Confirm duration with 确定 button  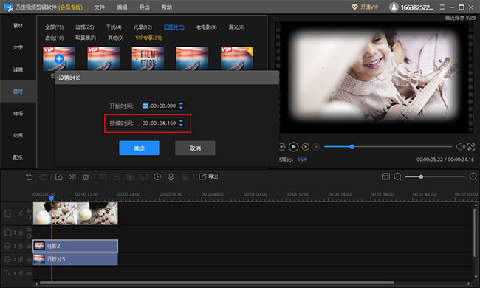tap(140, 148)
